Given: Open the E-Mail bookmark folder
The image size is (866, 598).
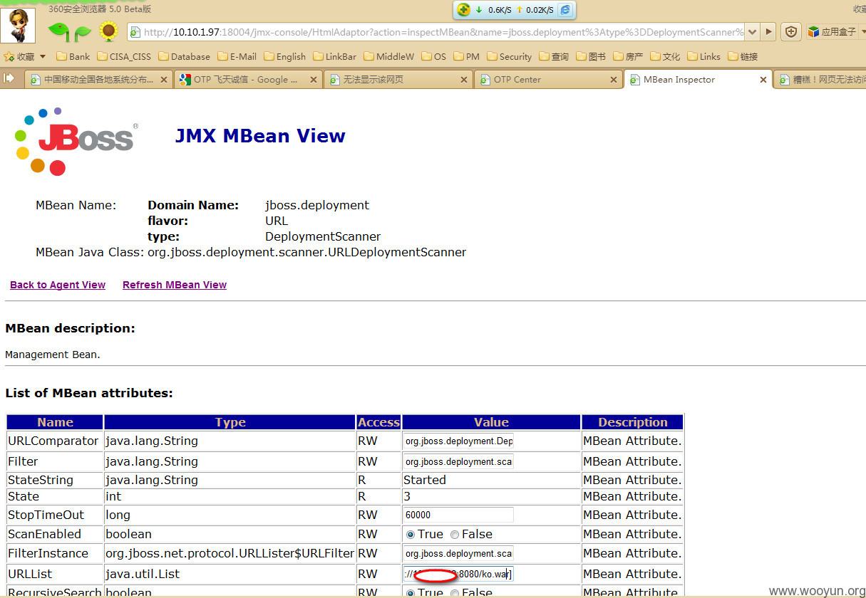Looking at the screenshot, I should point(237,56).
